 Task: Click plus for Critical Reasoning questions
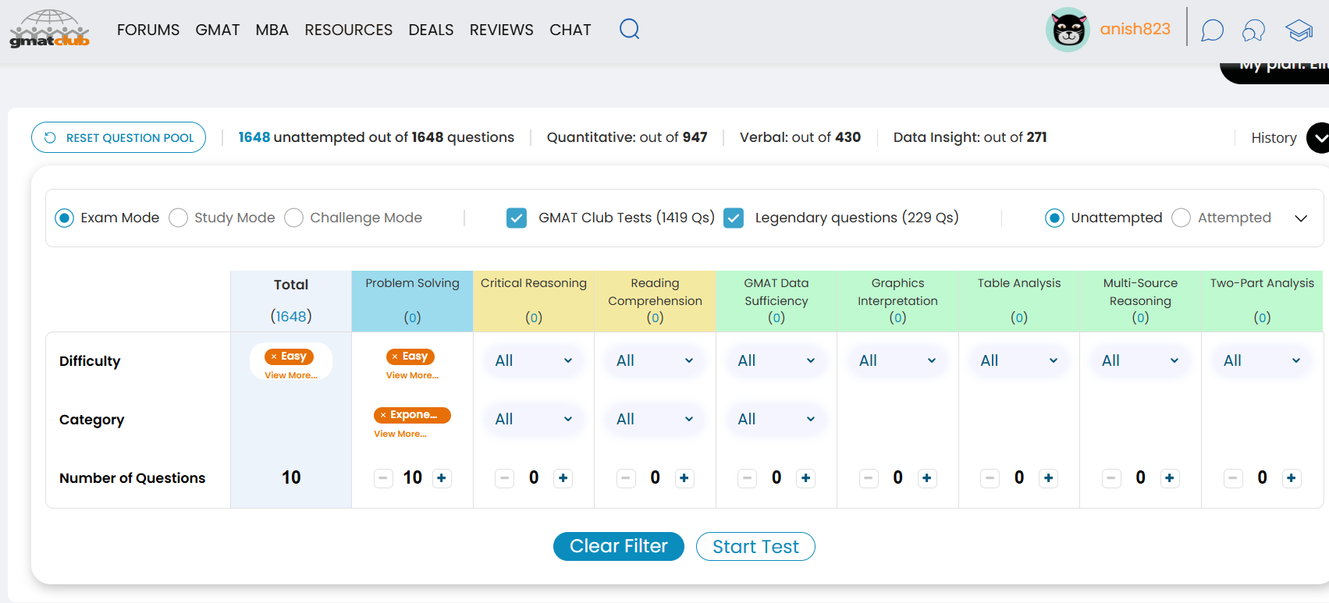(x=563, y=478)
